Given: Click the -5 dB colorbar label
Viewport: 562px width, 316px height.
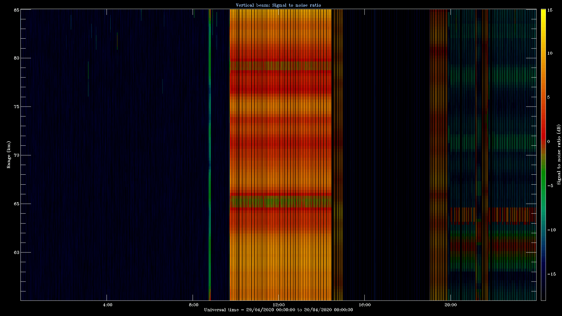Looking at the screenshot, I should coord(550,186).
